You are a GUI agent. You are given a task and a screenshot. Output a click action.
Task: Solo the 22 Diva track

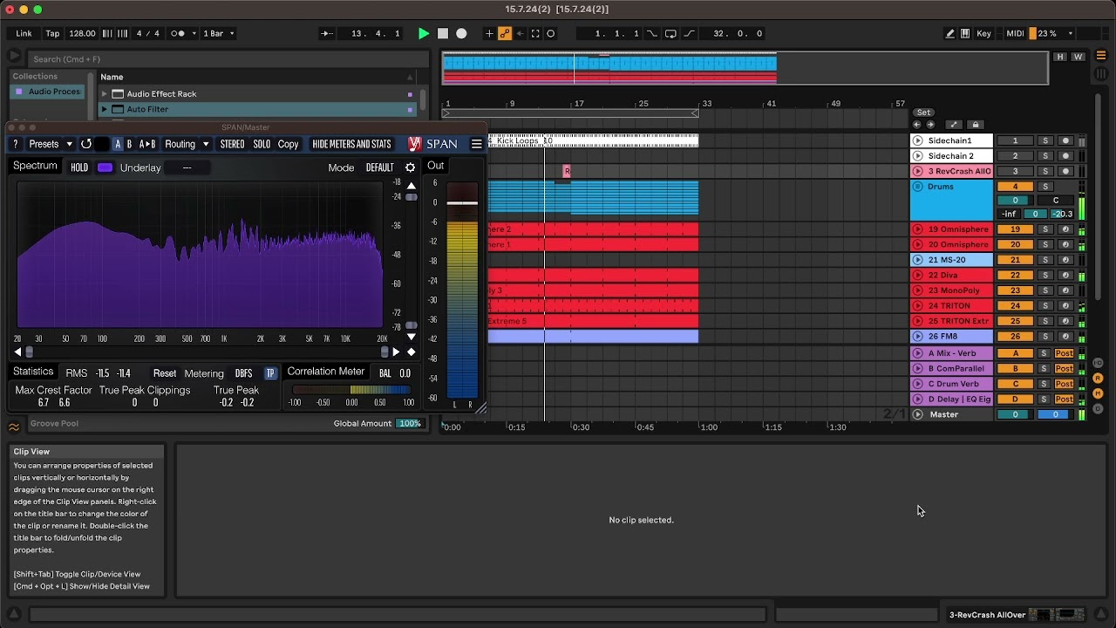pos(1045,276)
